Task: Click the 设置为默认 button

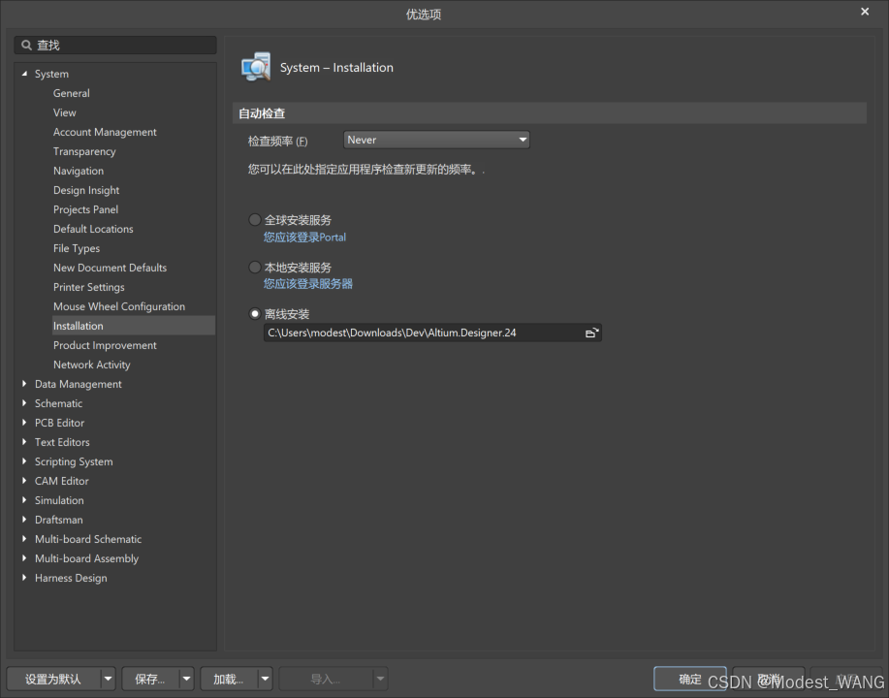Action: [53, 679]
